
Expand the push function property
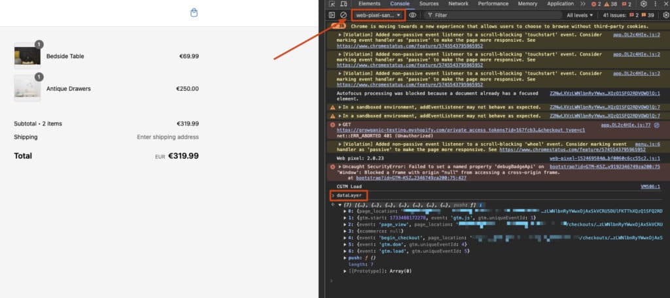345,258
